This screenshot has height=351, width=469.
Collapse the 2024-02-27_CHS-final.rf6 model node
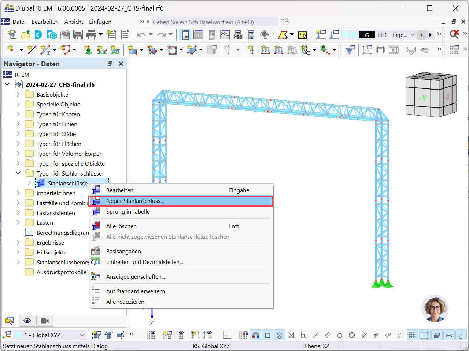(7, 84)
